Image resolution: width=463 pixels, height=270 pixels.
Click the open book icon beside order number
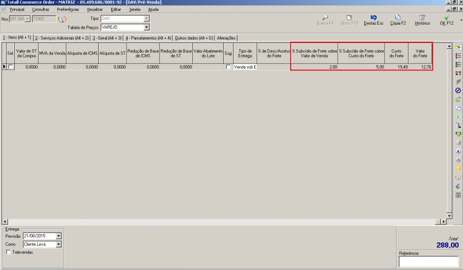pos(62,19)
